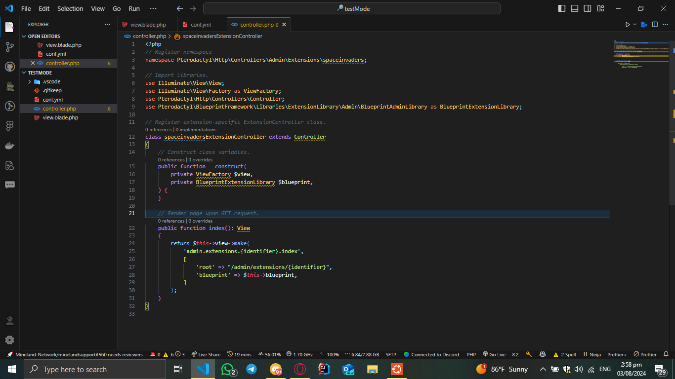675x379 pixels.
Task: Switch to the conf.yml tab
Action: [202, 24]
